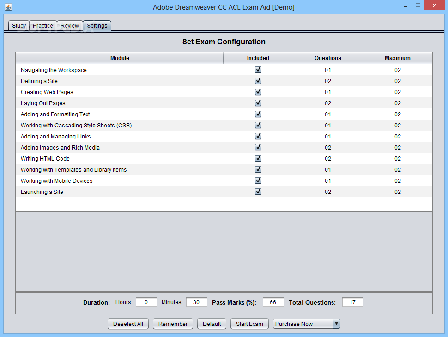Select 'Working with Cascading Style Sheets (CSS)' name
Image resolution: width=448 pixels, height=337 pixels.
coord(76,126)
